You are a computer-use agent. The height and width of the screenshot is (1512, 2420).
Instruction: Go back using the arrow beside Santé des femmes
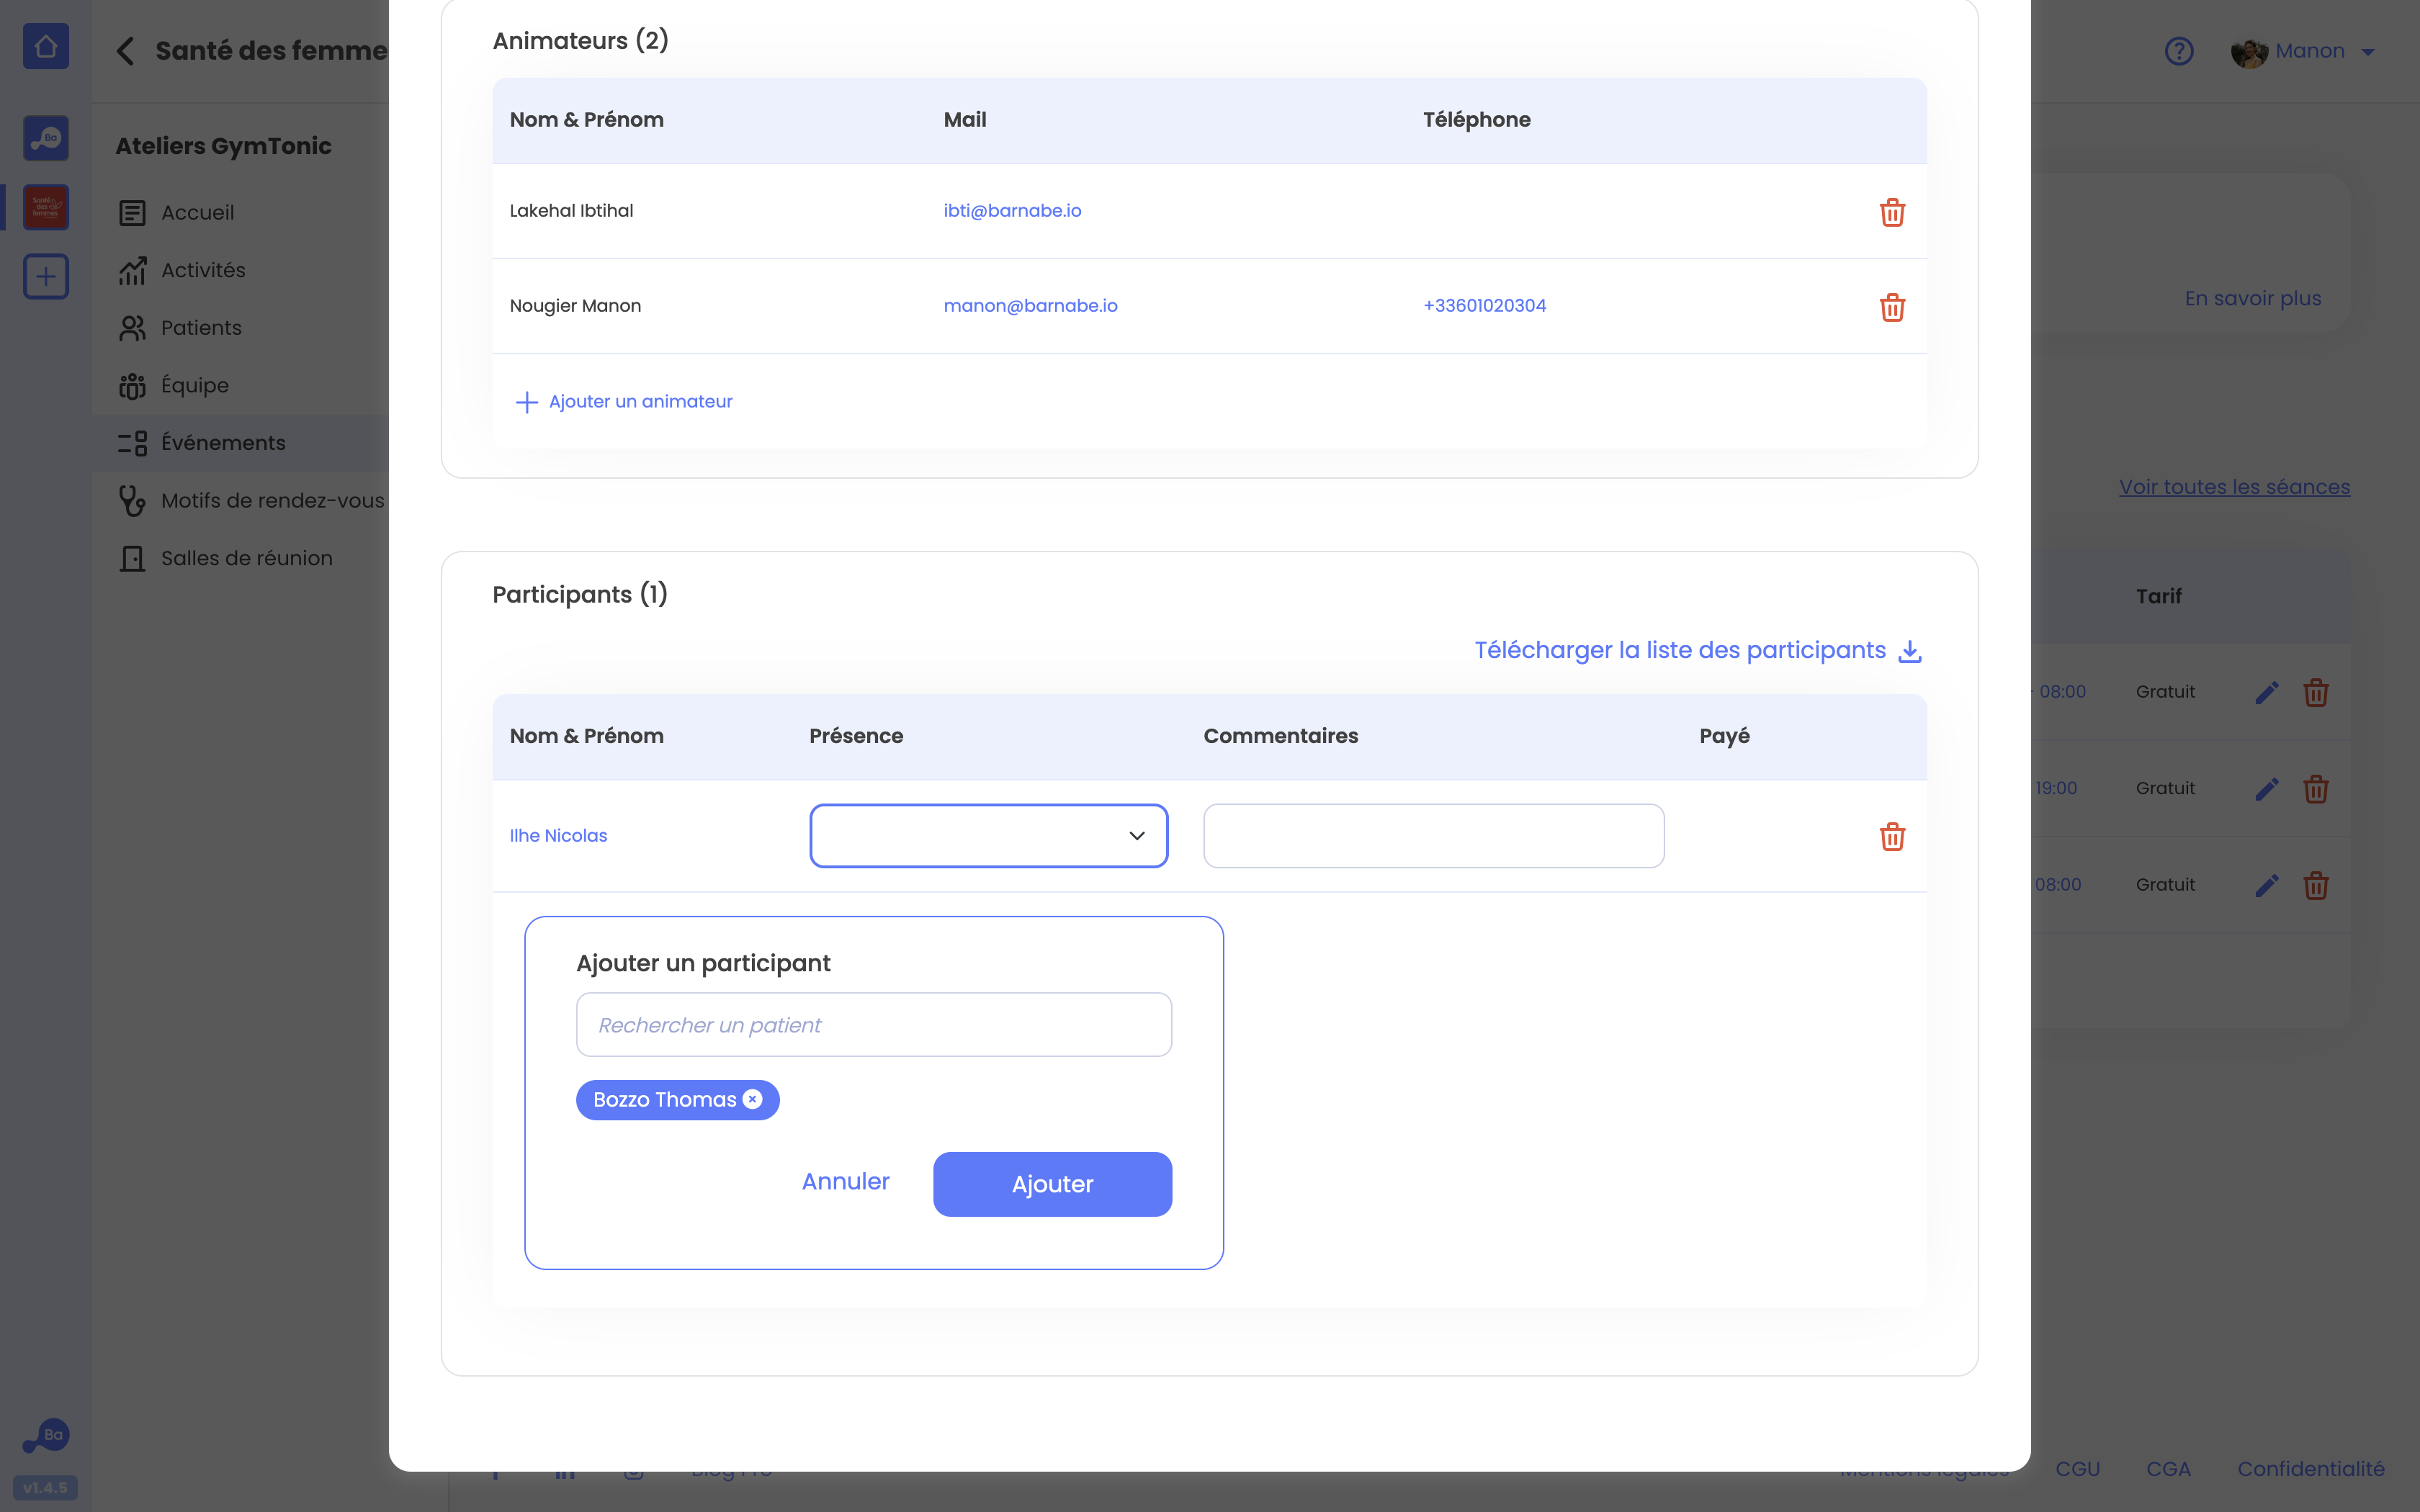pyautogui.click(x=125, y=51)
